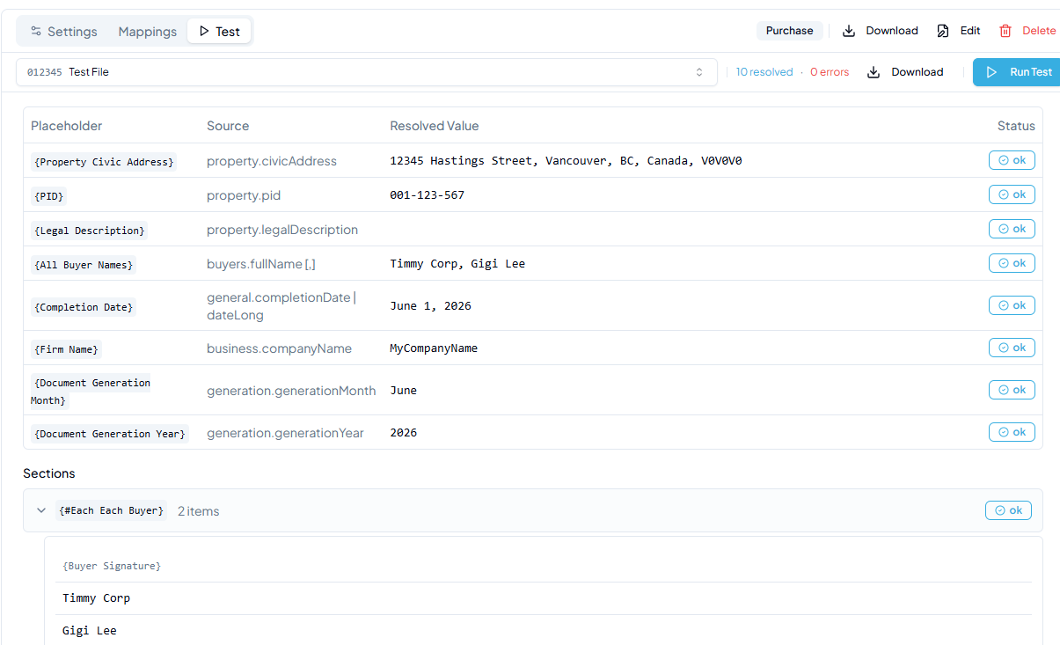Click source property.legalDescription

click(x=282, y=230)
